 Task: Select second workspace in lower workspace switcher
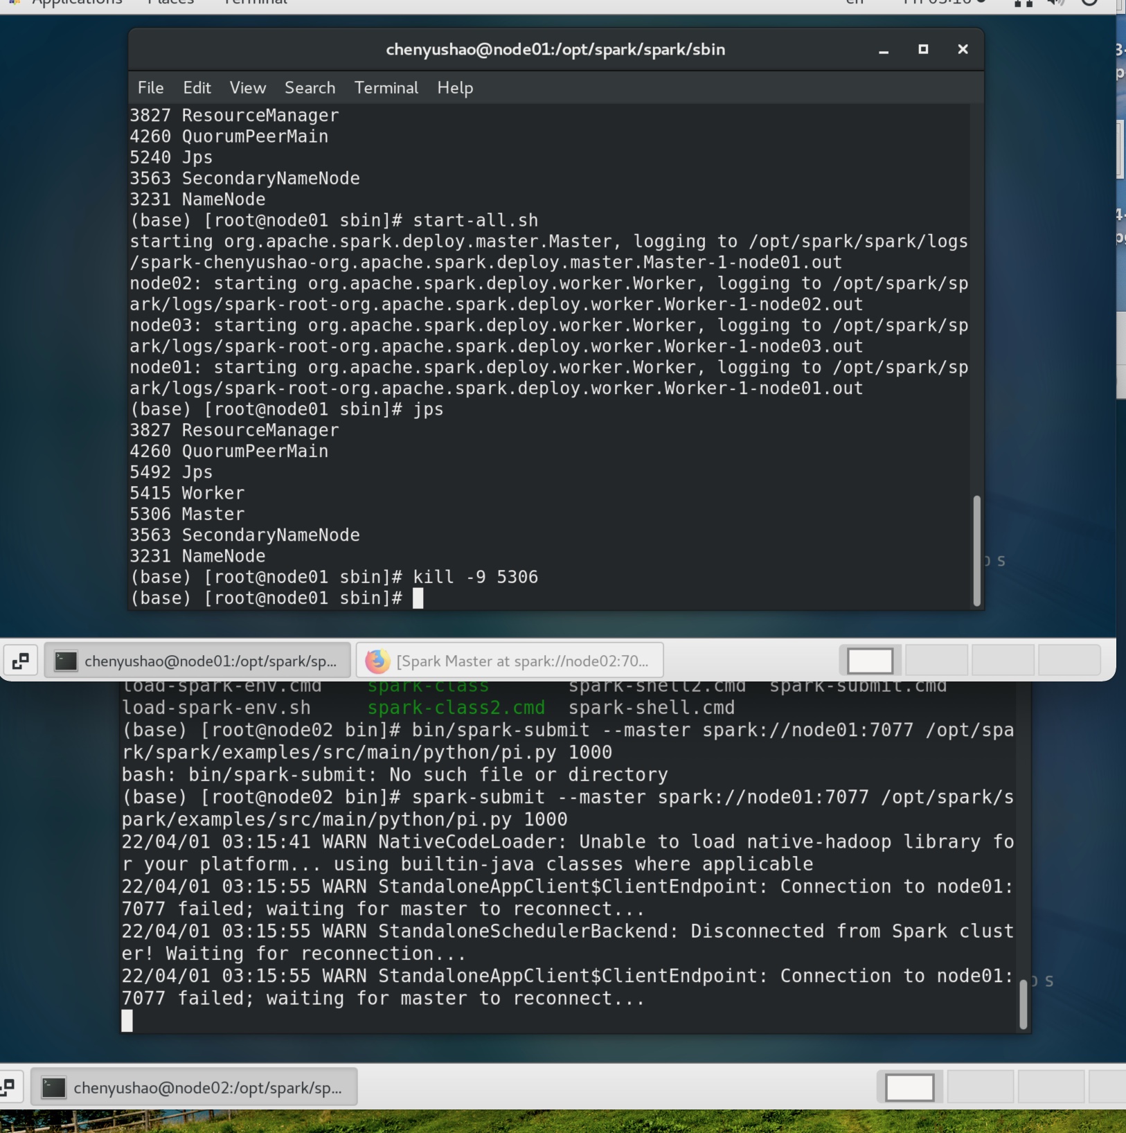[x=980, y=1087]
